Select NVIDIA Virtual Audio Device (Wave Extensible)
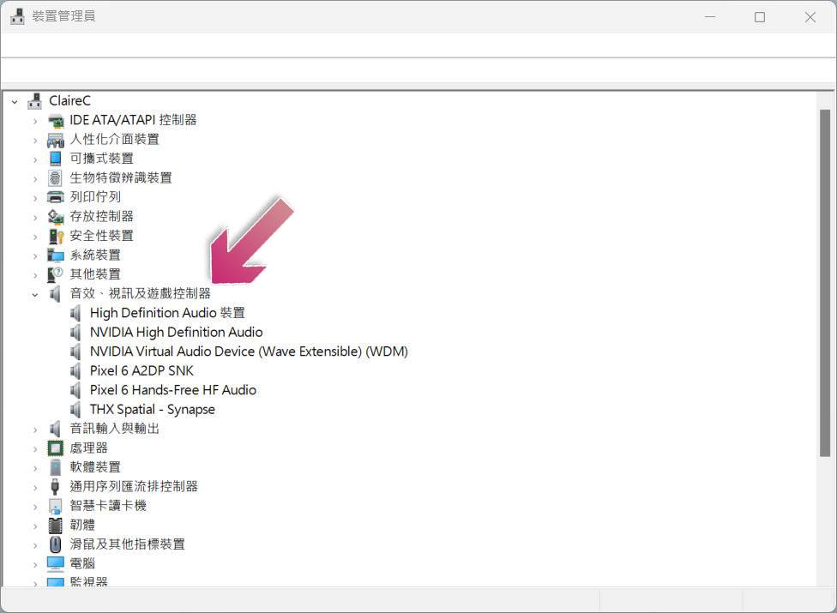 [x=249, y=352]
